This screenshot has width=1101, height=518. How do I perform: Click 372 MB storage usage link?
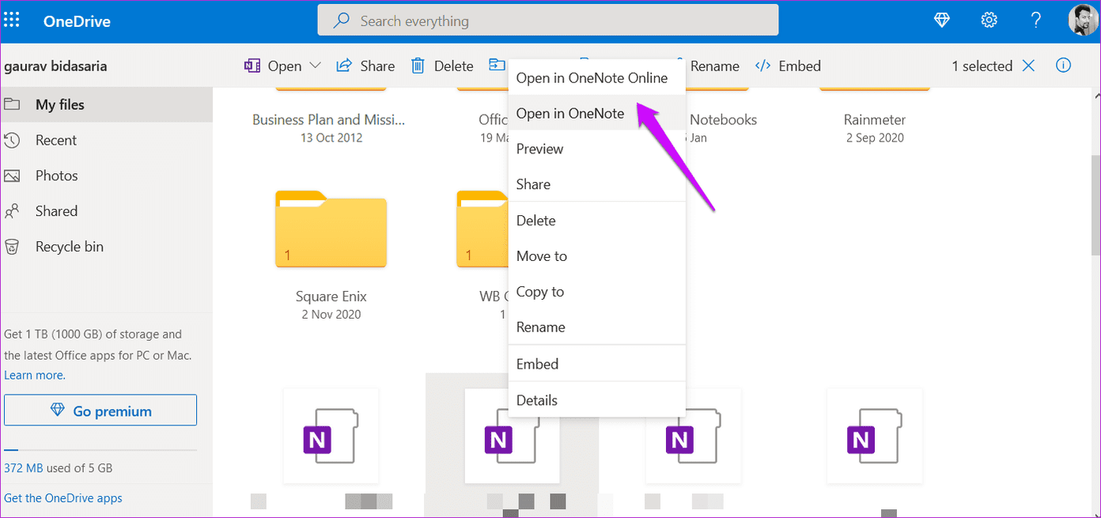pos(23,468)
